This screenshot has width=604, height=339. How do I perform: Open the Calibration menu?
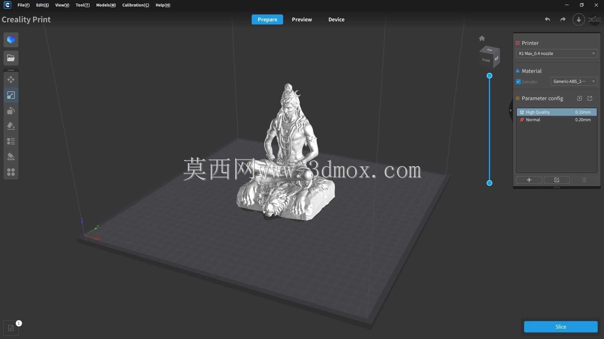pos(136,5)
